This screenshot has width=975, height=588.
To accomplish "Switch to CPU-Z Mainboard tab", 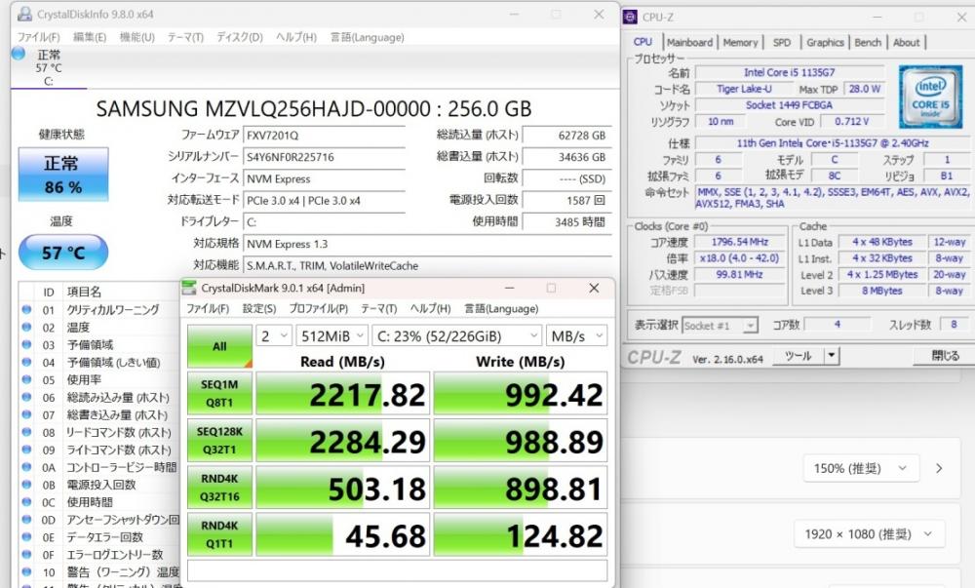I will coord(689,42).
